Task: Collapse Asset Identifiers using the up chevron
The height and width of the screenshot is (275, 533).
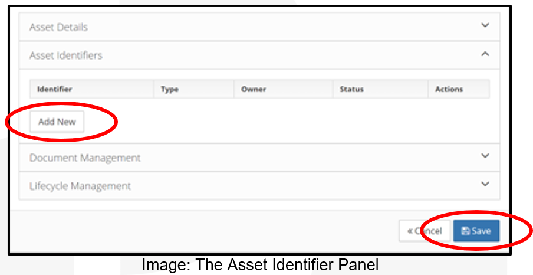Action: point(485,54)
